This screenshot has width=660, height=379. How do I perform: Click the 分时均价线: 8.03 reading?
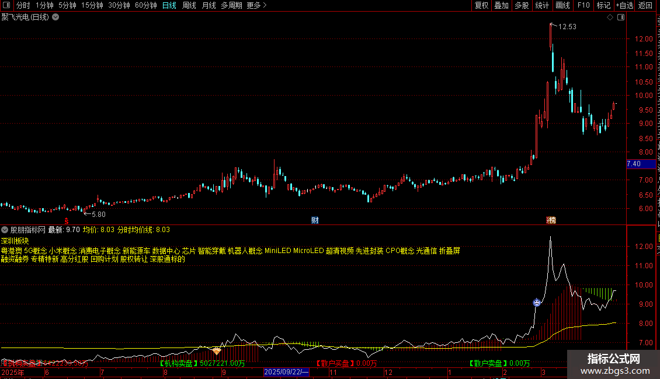pos(144,230)
